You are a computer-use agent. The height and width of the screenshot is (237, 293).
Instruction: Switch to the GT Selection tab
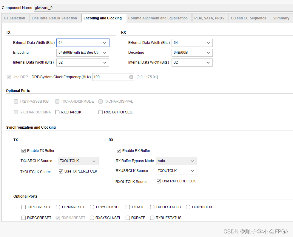coord(14,18)
